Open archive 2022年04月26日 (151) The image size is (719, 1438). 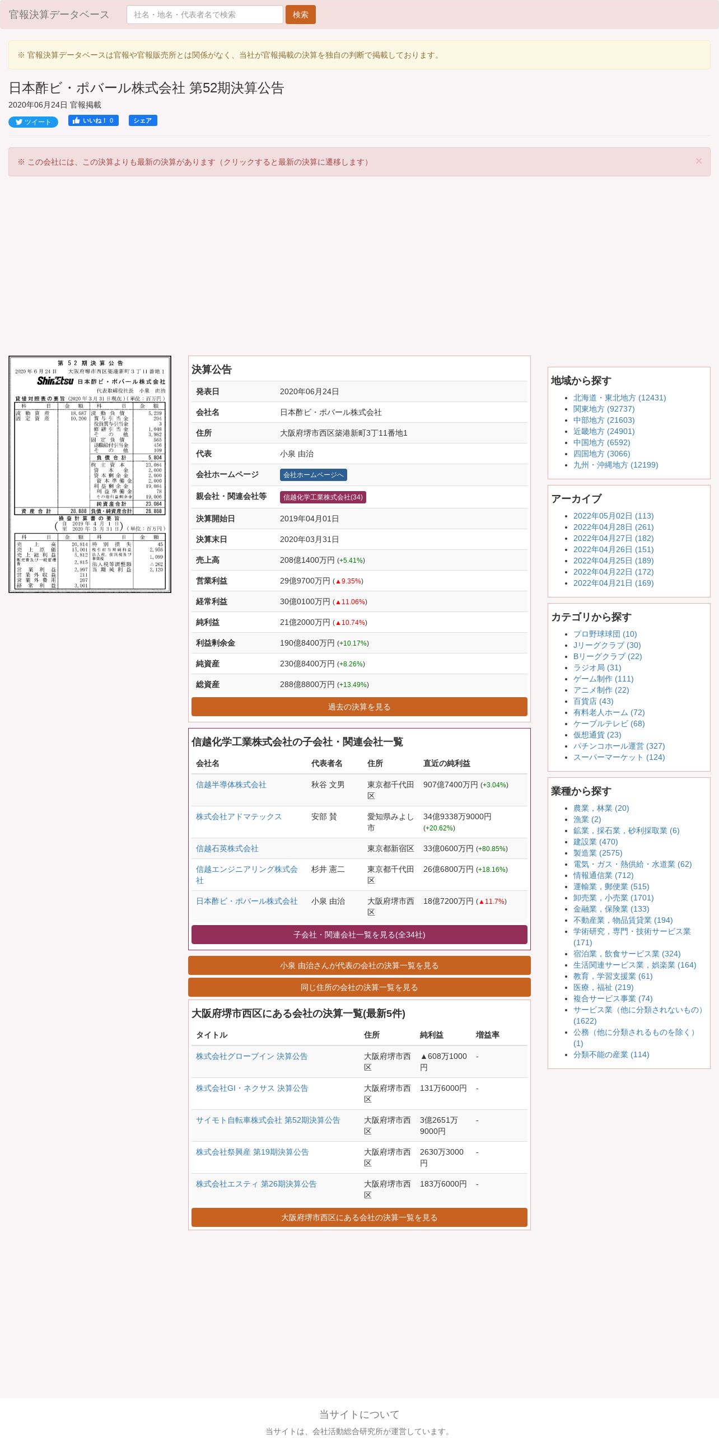pyautogui.click(x=613, y=549)
